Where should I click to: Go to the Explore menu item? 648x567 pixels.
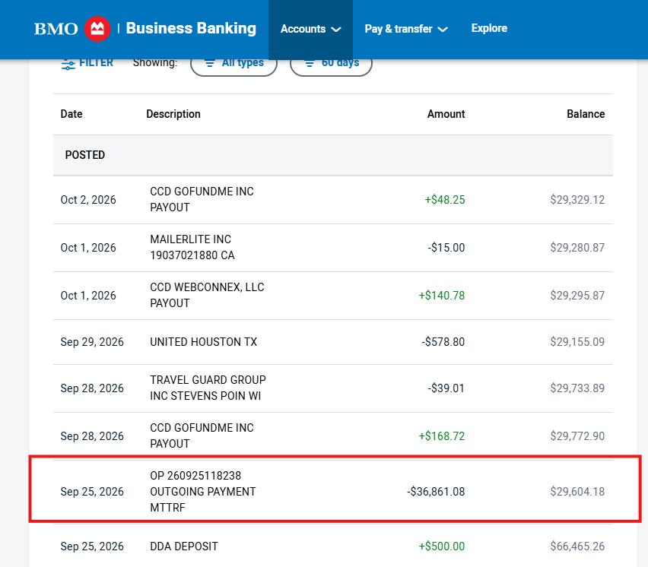[489, 28]
